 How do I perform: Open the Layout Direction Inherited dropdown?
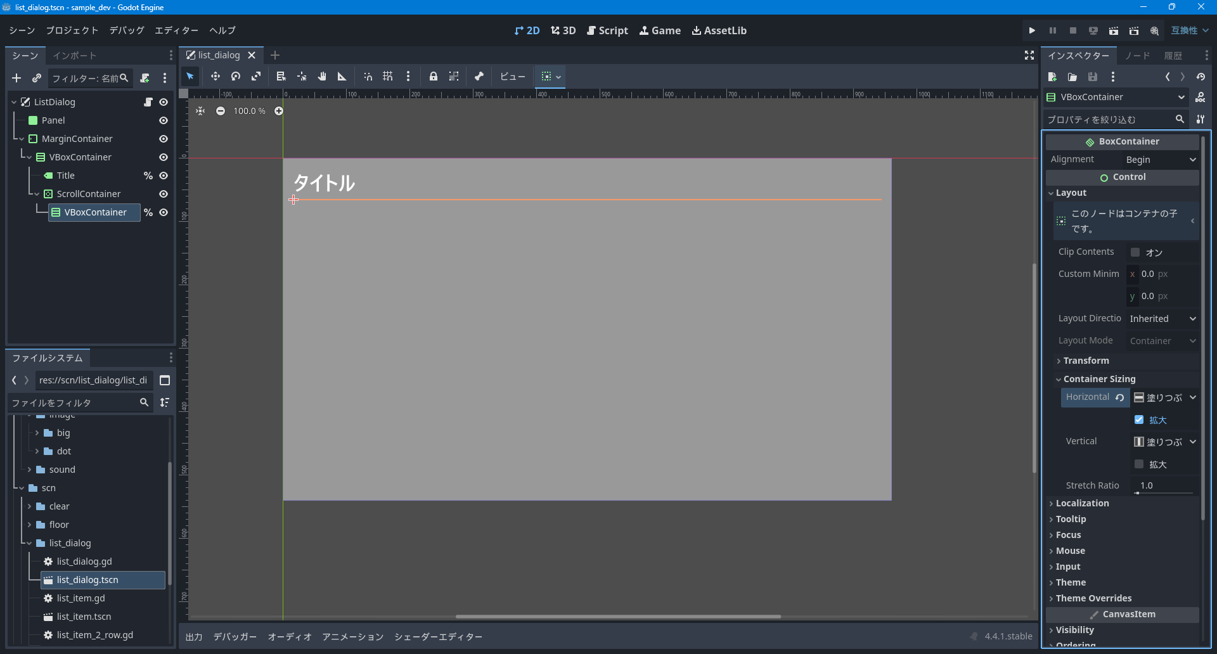click(1163, 319)
